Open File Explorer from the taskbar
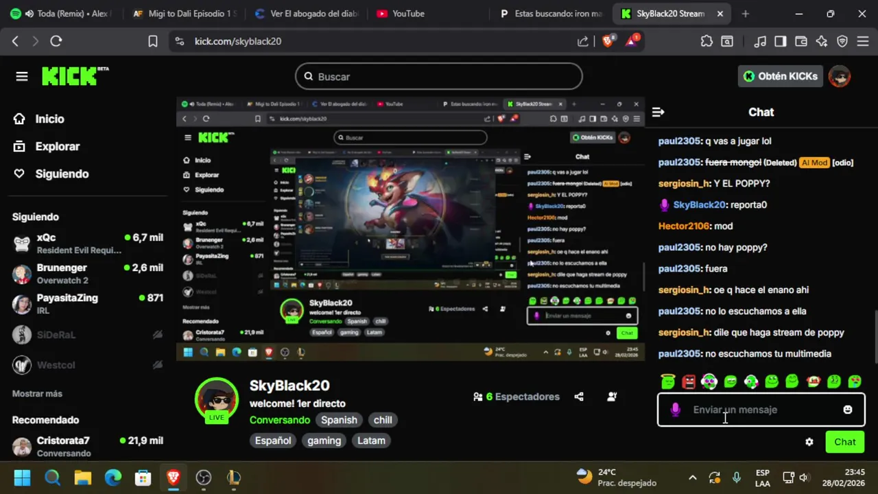Viewport: 878px width, 494px height. 82,478
